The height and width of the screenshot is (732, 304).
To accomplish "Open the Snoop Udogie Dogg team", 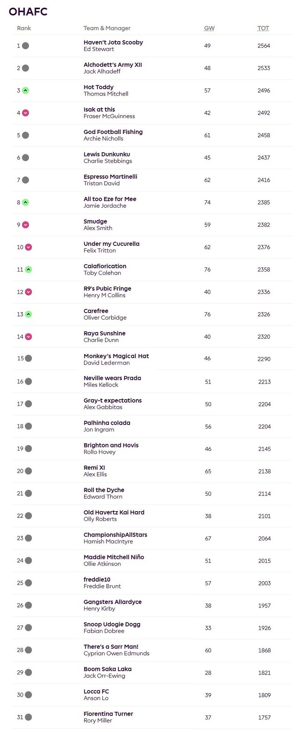I will click(x=112, y=624).
